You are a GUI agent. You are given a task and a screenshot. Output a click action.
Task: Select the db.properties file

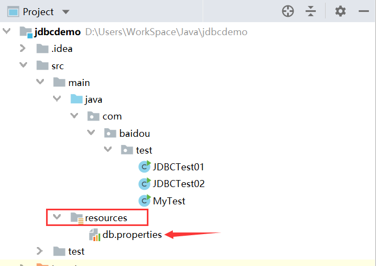coord(132,235)
